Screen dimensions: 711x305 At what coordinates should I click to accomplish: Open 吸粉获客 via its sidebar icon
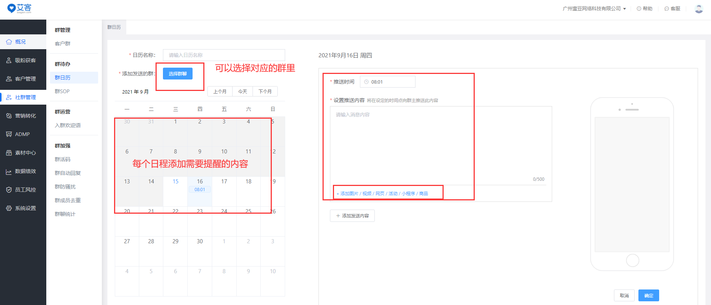(x=9, y=60)
